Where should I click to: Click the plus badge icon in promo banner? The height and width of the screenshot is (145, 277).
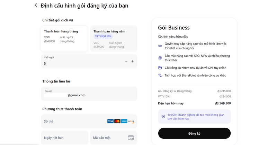[x=163, y=116]
